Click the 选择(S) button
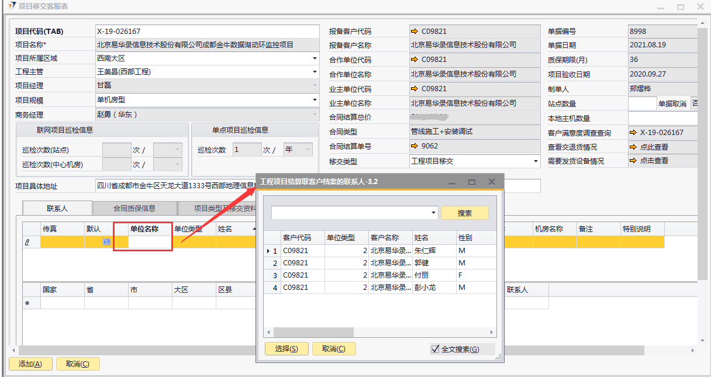 coord(287,349)
